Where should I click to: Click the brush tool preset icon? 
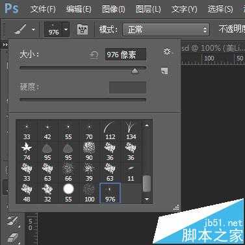[x=20, y=29]
